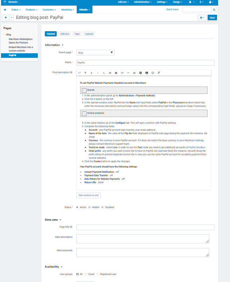Viewport: 230px width, 282px height.
Task: Switch to the Add-ons tab
Action: coord(65,34)
